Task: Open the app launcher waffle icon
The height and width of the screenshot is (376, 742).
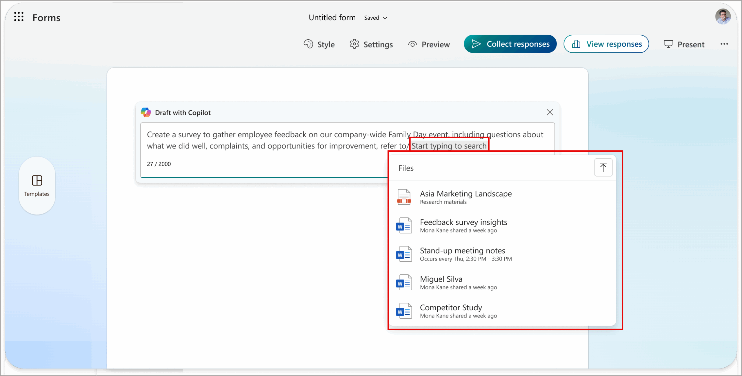Action: tap(19, 17)
